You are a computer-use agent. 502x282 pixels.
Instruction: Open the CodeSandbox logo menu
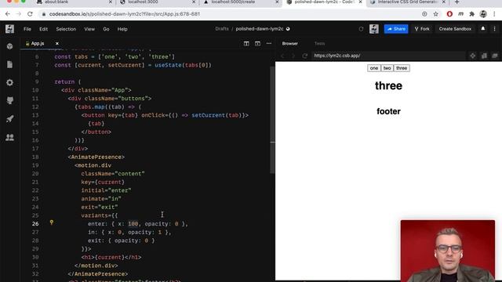click(9, 29)
